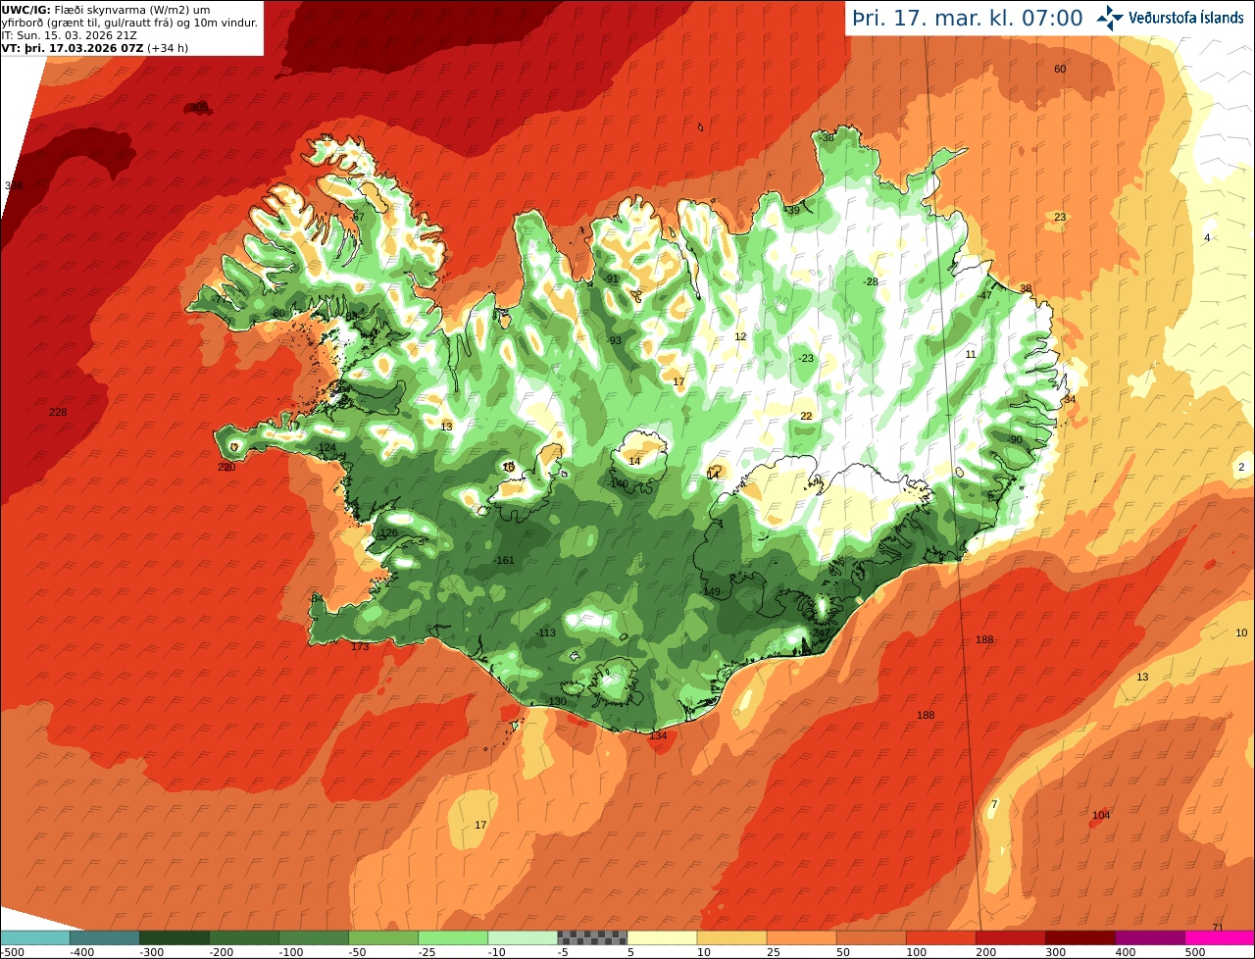1255x959 pixels.
Task: Click the Veðurstofa Íslands name text
Action: click(x=1186, y=18)
